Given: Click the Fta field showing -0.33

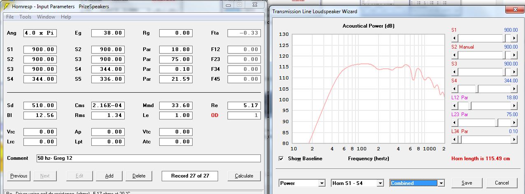Looking at the screenshot, I should [x=244, y=33].
